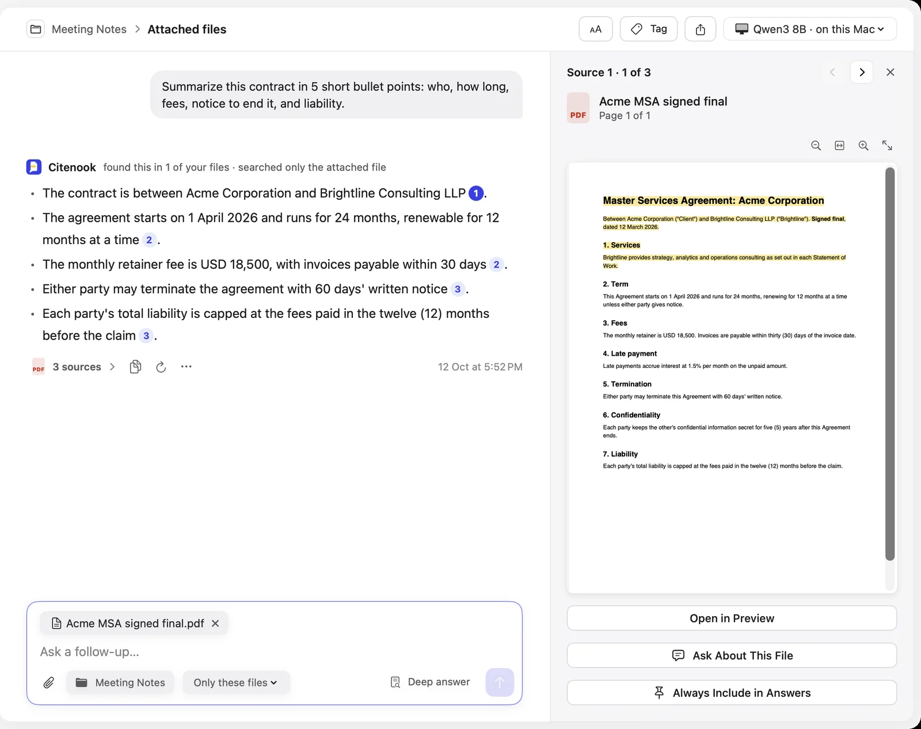Click the paperclip attach icon
Screen dimensions: 921x729
(49, 682)
